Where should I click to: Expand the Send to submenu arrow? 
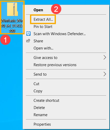pos(105,74)
